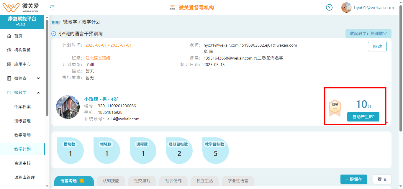Click the 机构看板 dashboard icon
Viewport: 403px width, 189px height.
9,50
